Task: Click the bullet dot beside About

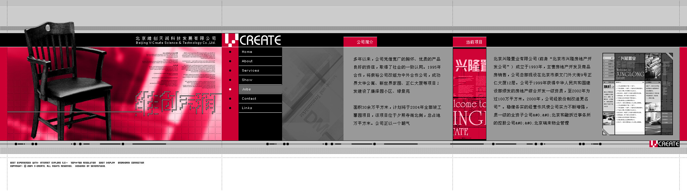Action: 230,61
